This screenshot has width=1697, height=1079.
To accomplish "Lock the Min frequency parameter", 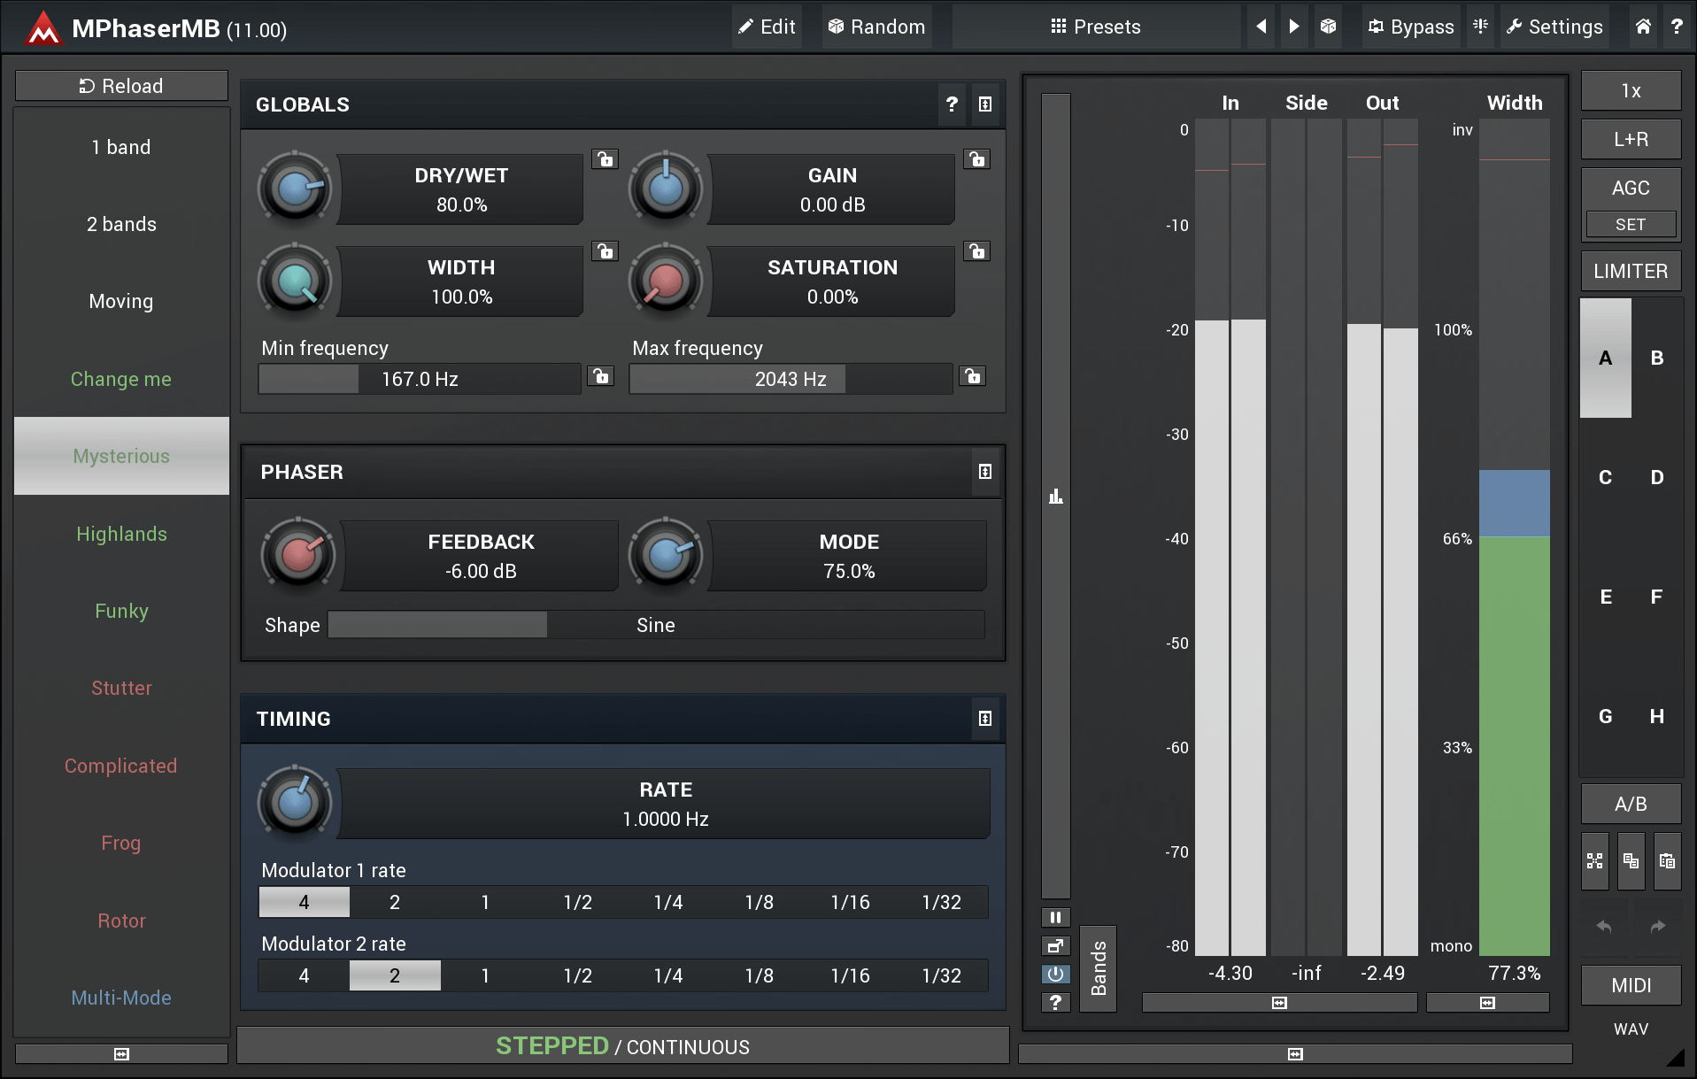I will [601, 377].
